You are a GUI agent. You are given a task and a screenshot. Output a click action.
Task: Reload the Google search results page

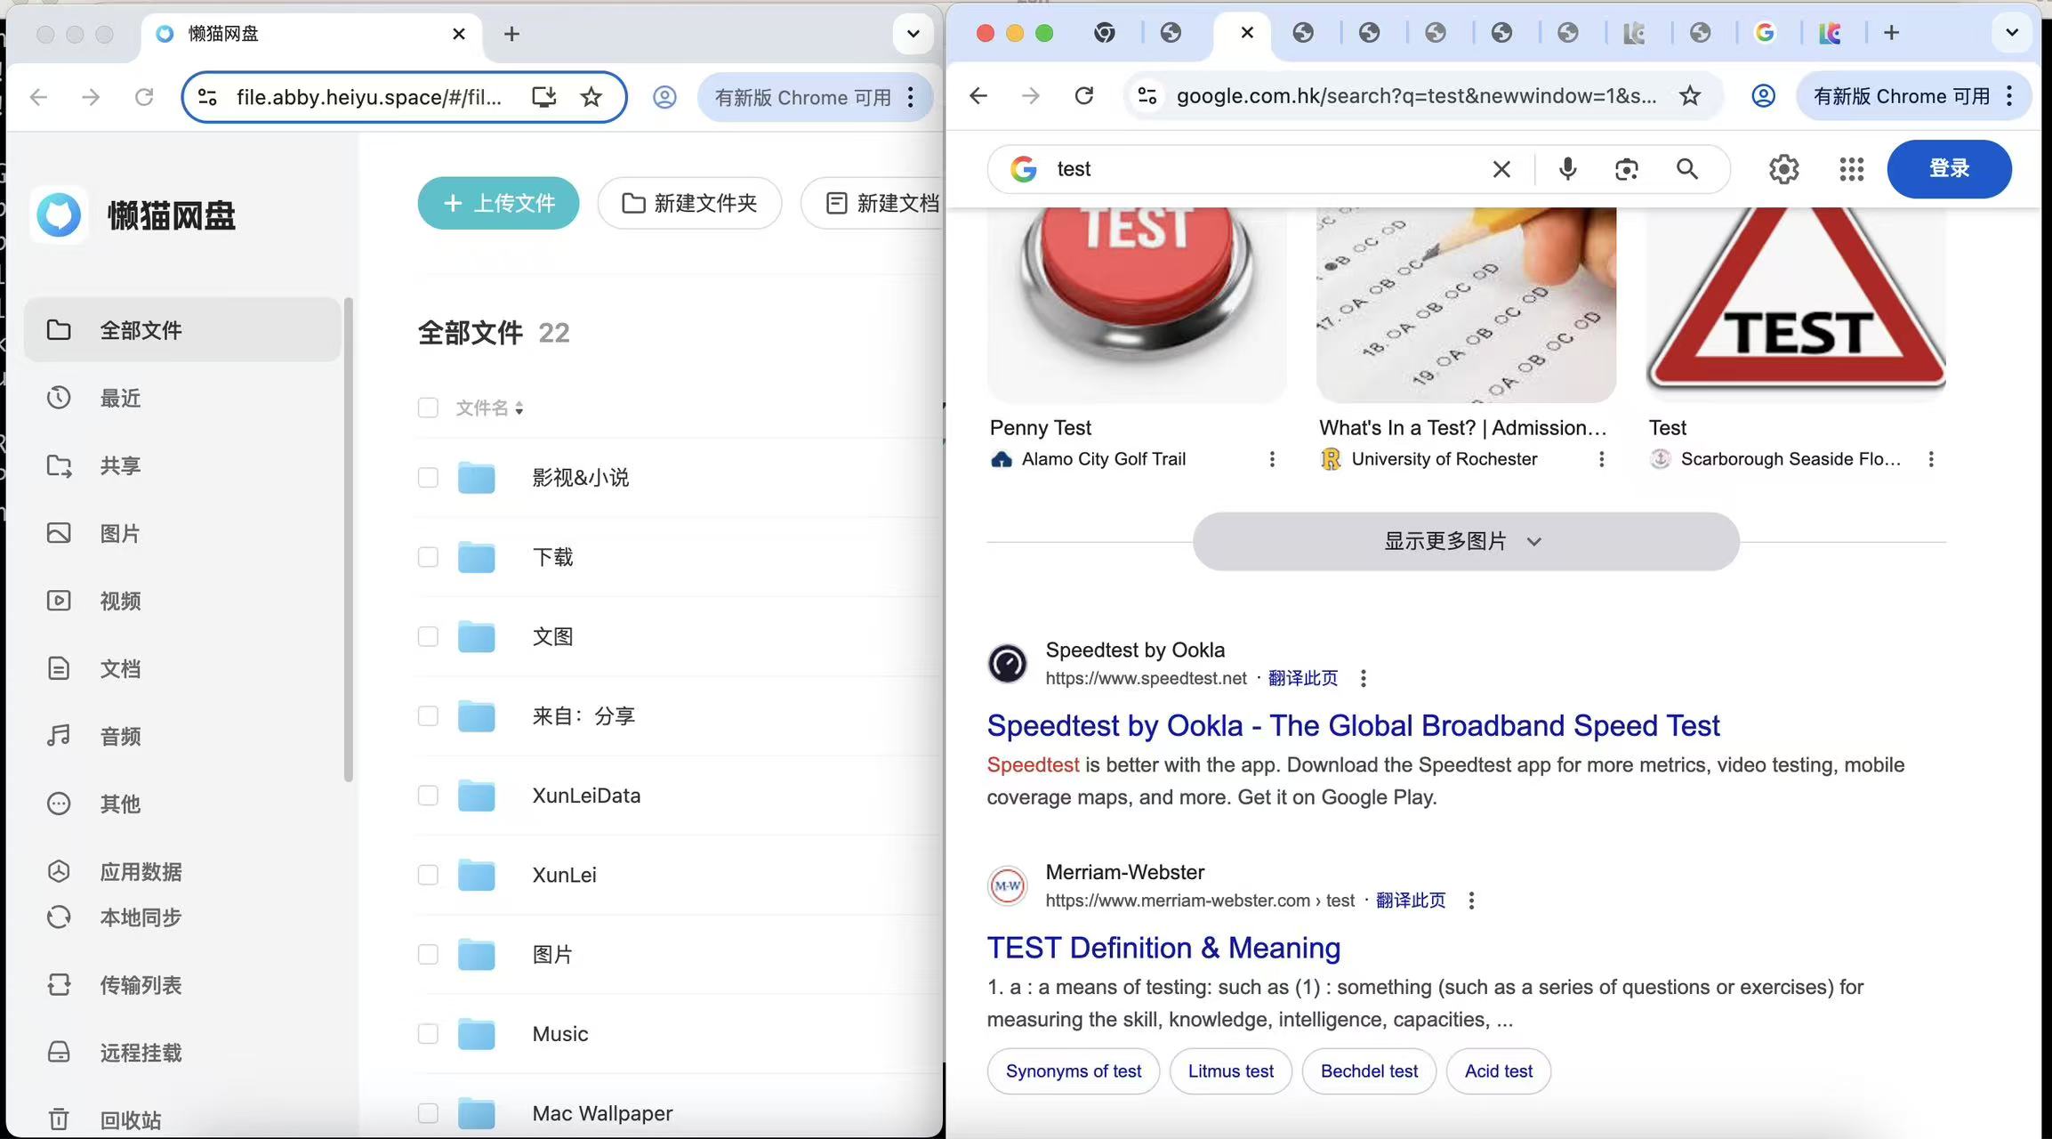[x=1083, y=96]
